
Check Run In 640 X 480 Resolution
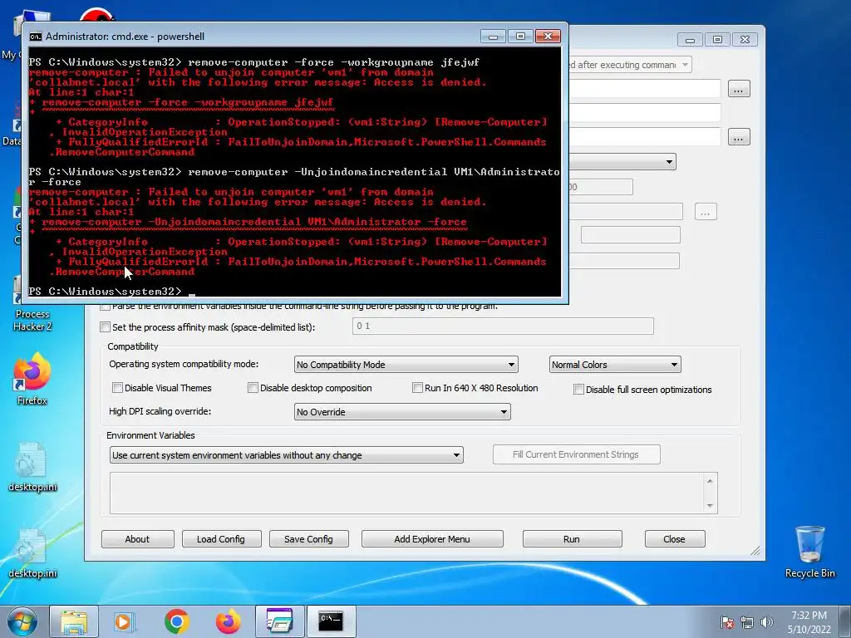(x=417, y=388)
